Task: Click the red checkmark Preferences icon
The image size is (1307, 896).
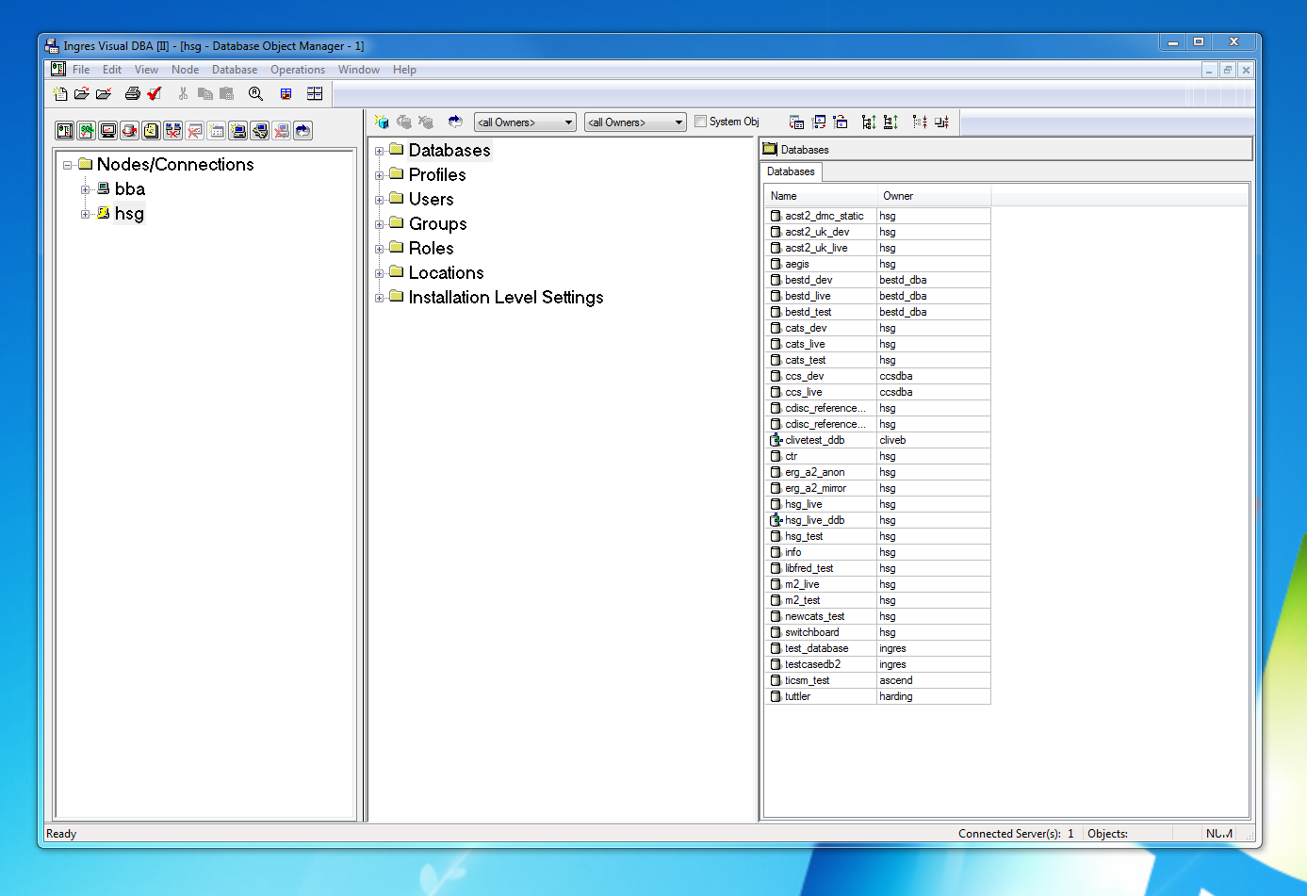Action: coord(155,93)
